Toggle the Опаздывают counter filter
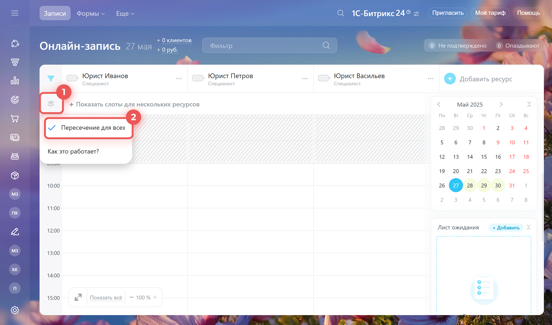Screen dimensions: 552x325 (518, 45)
